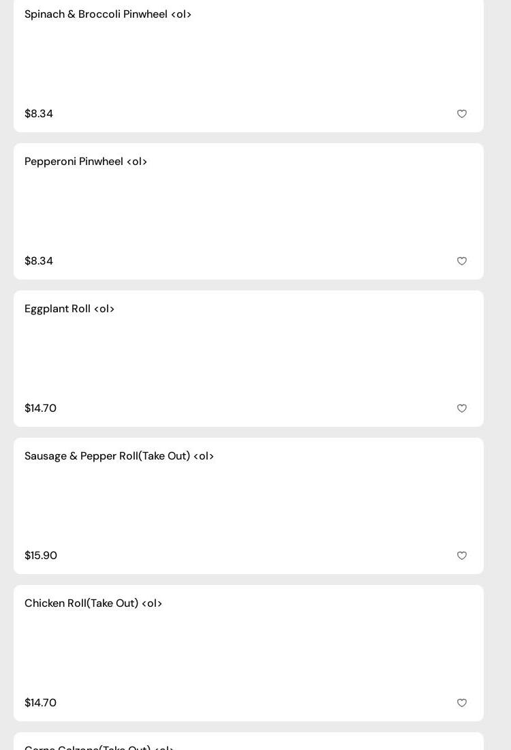Favorite the Spinach & Broccoli Pinwheel item
Image resolution: width=511 pixels, height=750 pixels.
click(x=462, y=114)
